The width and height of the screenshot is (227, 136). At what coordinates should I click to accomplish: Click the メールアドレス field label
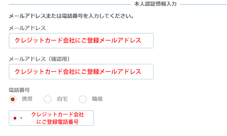click(x=27, y=28)
